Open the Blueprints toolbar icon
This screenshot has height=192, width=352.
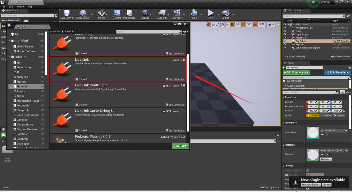click(162, 13)
